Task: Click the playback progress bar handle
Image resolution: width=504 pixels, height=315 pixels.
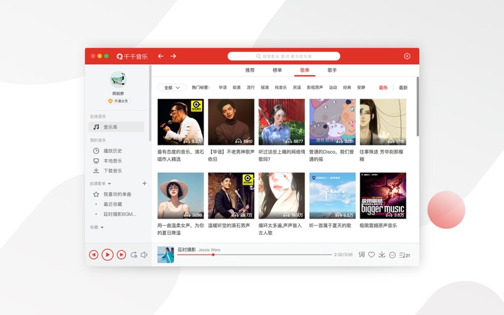Action: [x=213, y=255]
